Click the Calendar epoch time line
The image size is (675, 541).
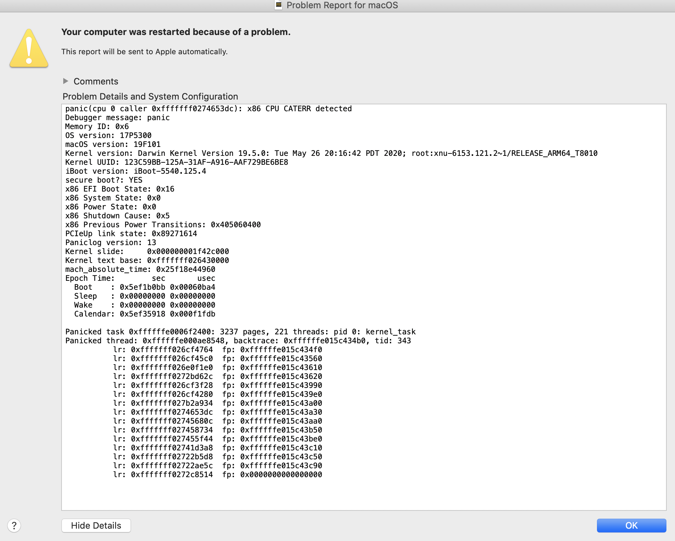click(x=145, y=314)
